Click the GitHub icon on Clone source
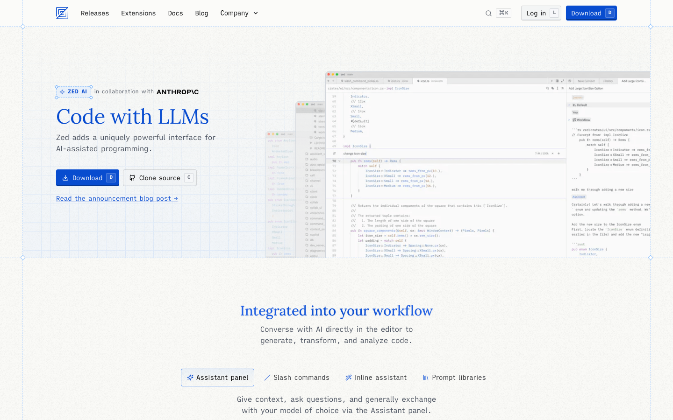Viewport: 673px width, 420px height. click(x=132, y=178)
